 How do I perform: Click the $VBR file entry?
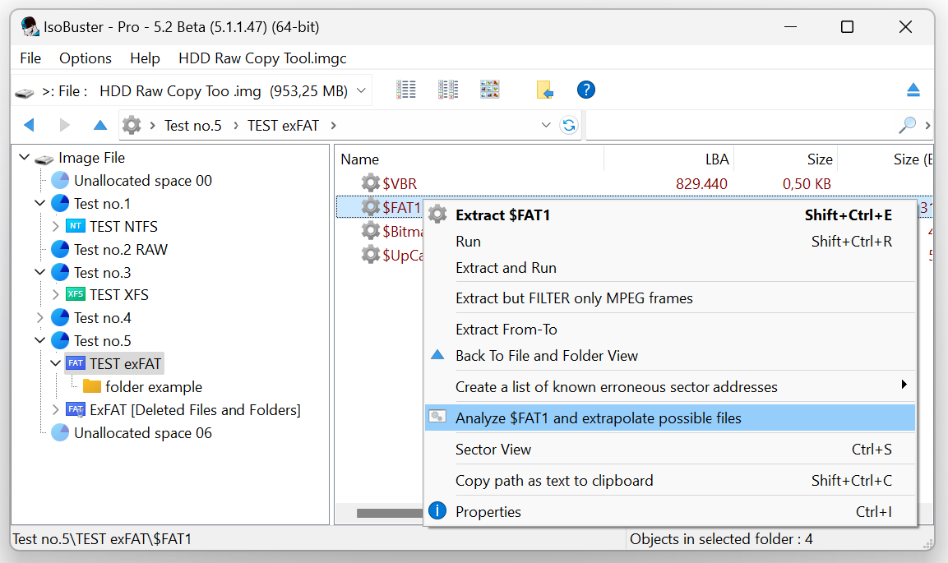[x=400, y=183]
